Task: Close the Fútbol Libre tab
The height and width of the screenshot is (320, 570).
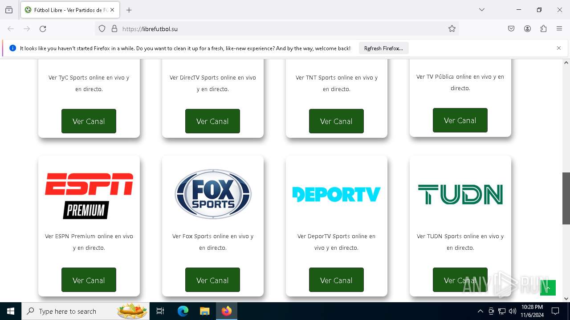Action: point(112,10)
